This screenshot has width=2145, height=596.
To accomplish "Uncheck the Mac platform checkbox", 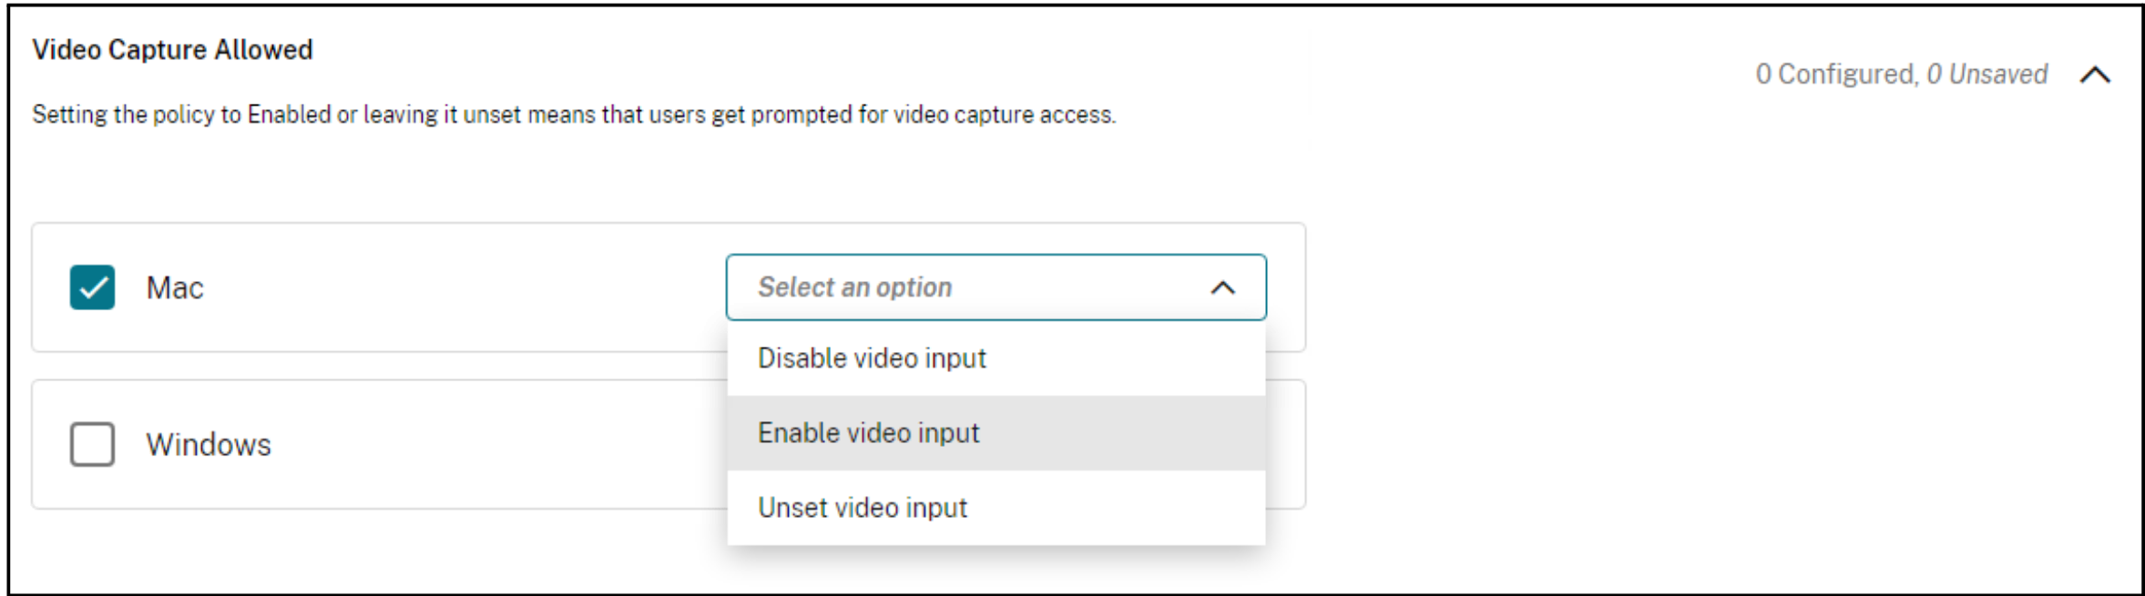I will [x=92, y=288].
